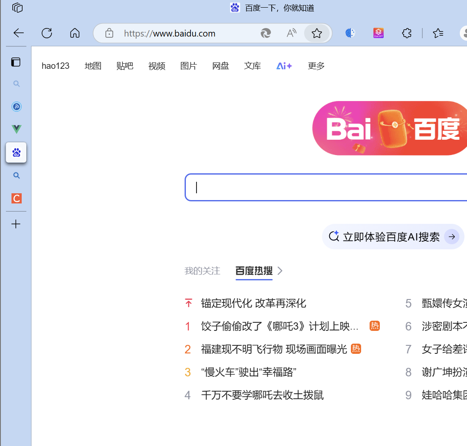Expand hot search list chevron
Screen dimensions: 467x446
pos(280,271)
